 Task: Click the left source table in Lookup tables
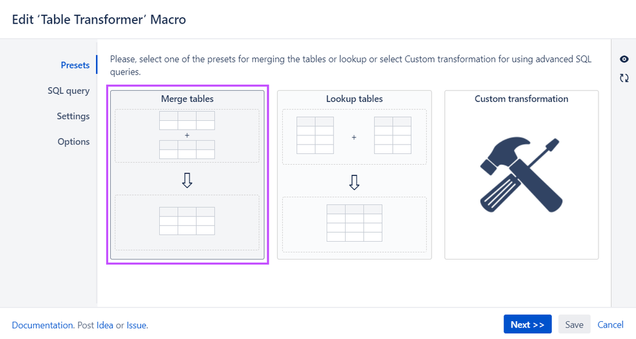[x=315, y=135]
